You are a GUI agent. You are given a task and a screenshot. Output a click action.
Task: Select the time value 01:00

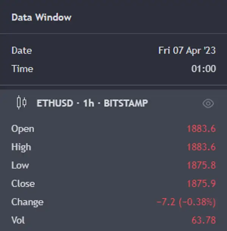204,69
